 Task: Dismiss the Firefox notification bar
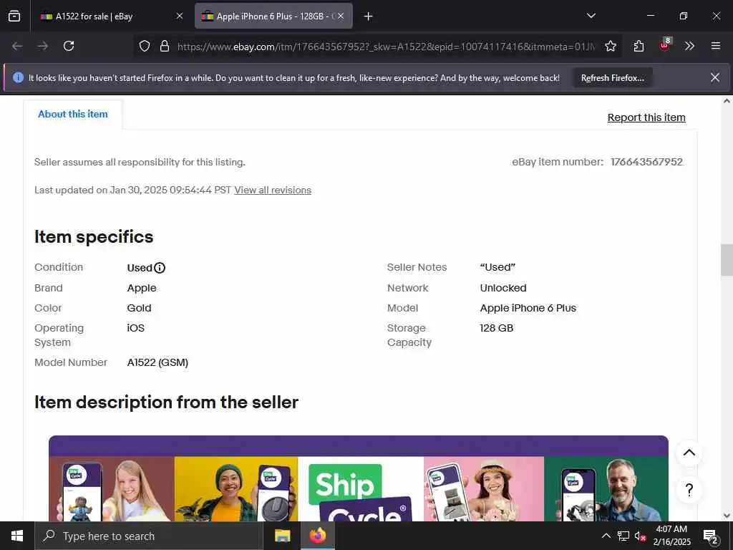(x=715, y=77)
